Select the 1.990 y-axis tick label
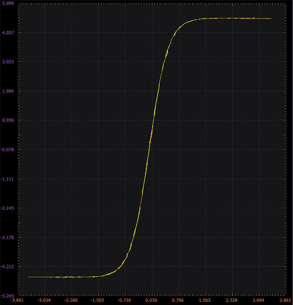The height and width of the screenshot is (305, 293). 8,91
